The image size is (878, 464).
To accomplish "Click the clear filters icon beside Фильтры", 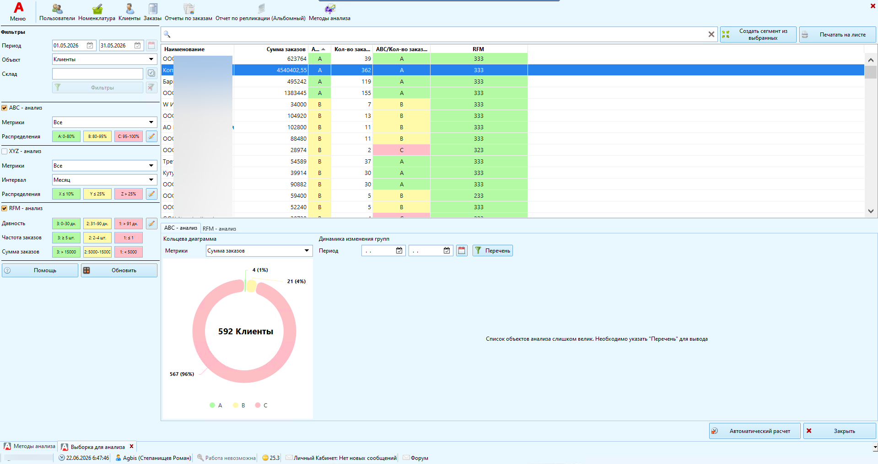I will [151, 87].
